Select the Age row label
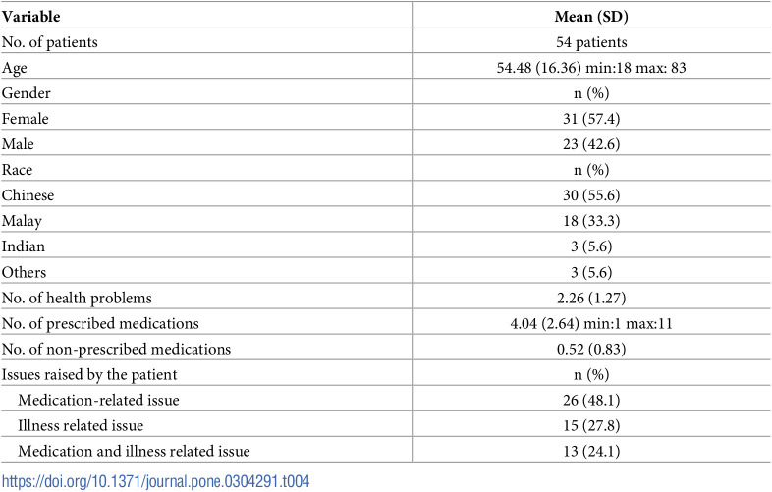This screenshot has height=492, width=772. coord(15,68)
